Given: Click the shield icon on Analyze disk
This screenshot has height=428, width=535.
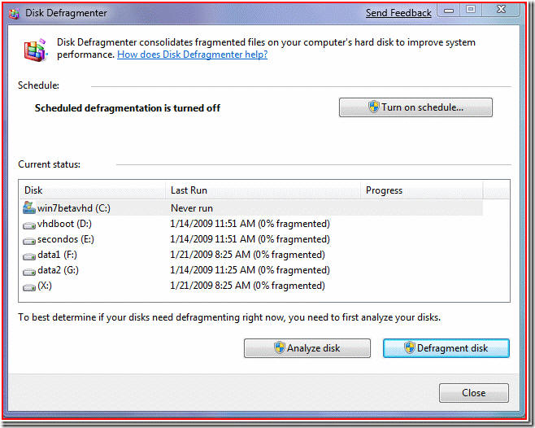Looking at the screenshot, I should 280,347.
